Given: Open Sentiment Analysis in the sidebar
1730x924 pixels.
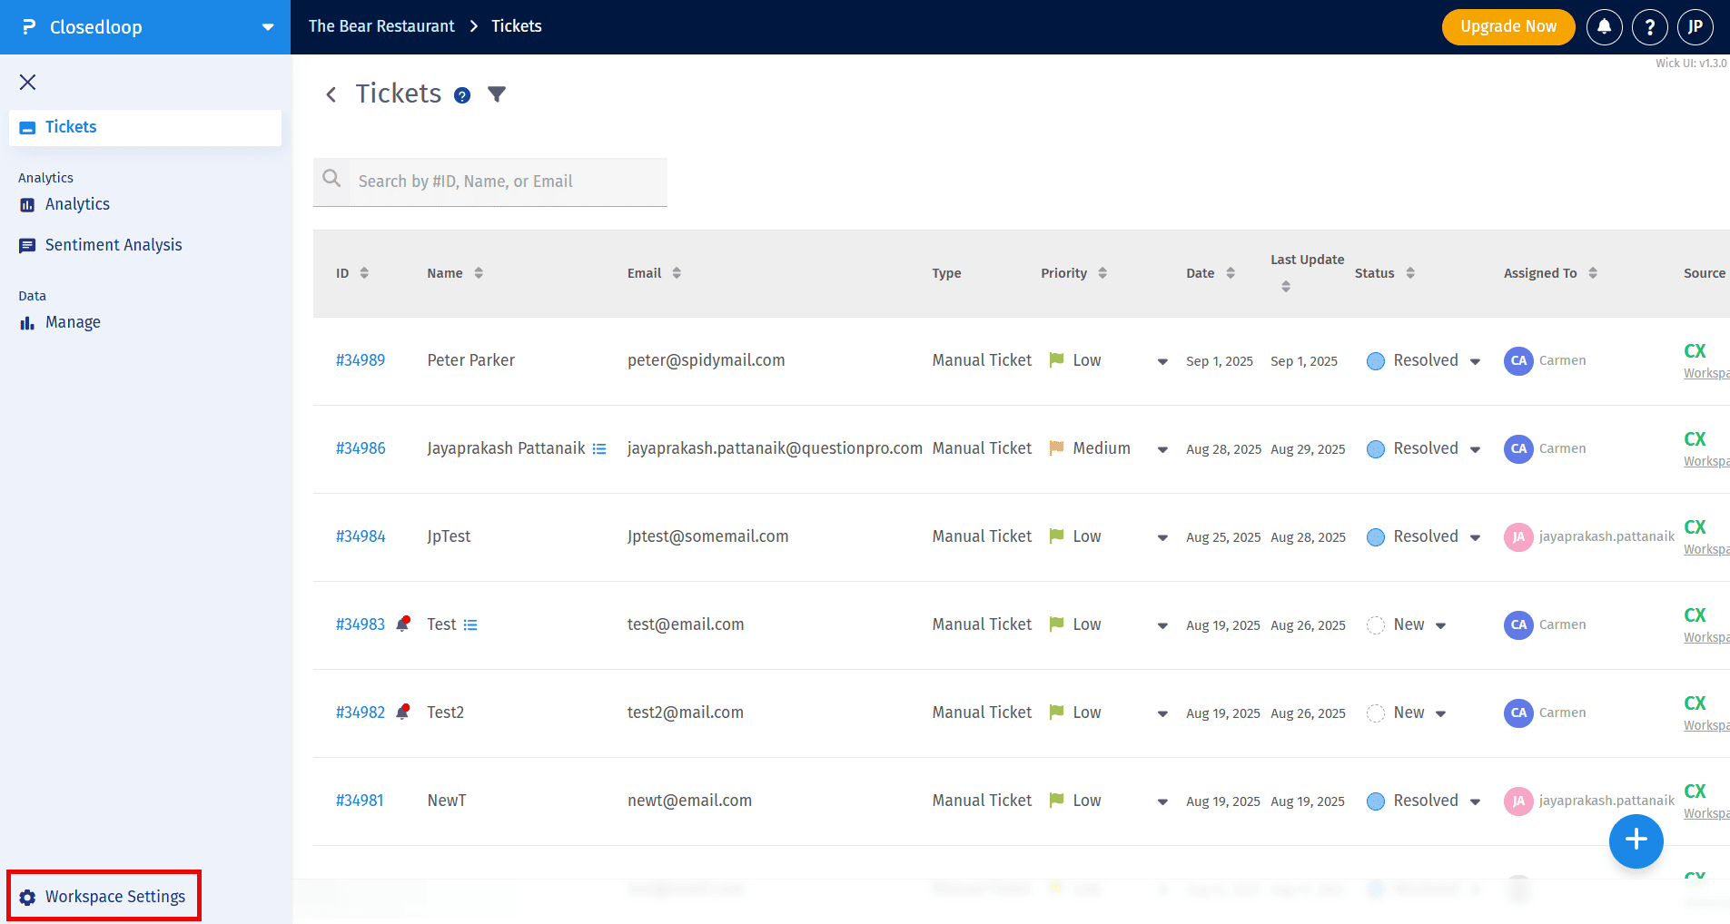Looking at the screenshot, I should (x=114, y=245).
